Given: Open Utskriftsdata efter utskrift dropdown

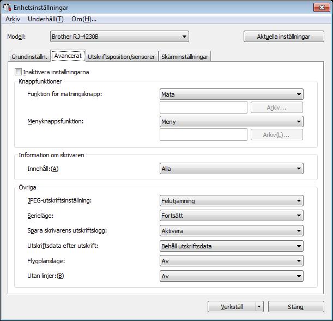Looking at the screenshot, I should pyautogui.click(x=232, y=246).
